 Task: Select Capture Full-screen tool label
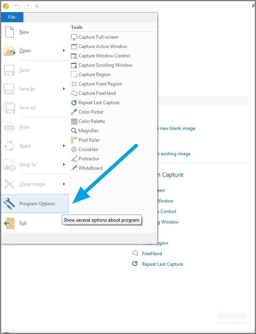(x=98, y=37)
